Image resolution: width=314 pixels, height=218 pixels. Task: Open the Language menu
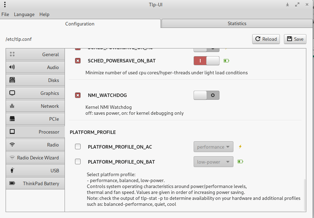point(24,14)
